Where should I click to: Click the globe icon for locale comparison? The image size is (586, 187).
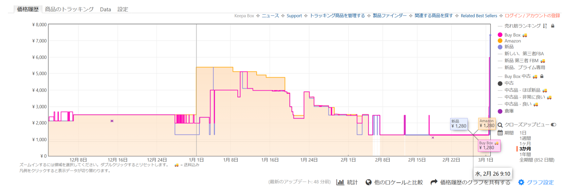tap(368, 182)
